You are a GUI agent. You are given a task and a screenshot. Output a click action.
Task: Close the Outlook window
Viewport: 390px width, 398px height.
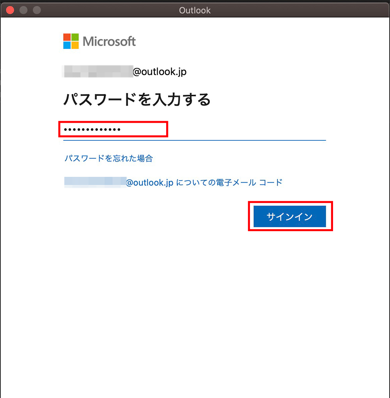(10, 10)
